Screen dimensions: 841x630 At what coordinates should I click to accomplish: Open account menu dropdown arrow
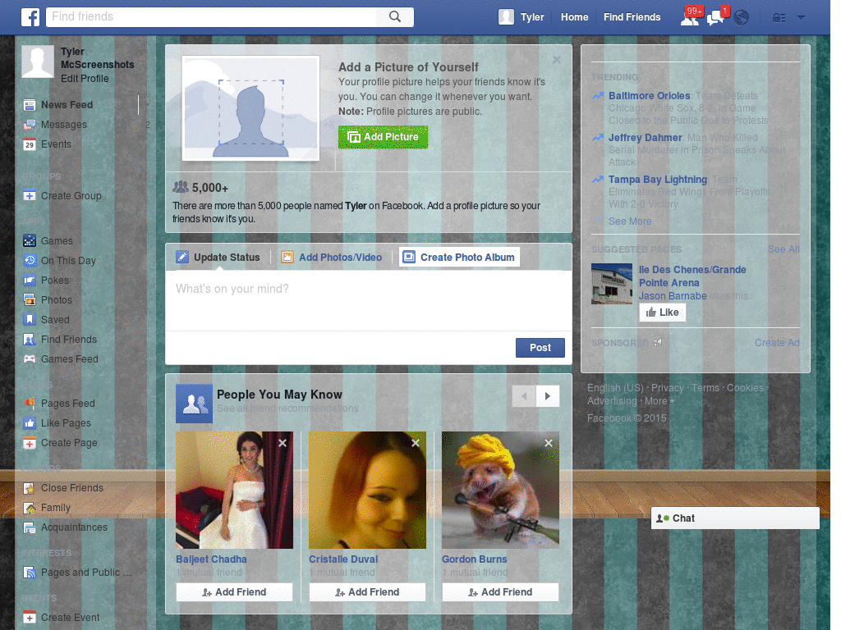tap(801, 17)
